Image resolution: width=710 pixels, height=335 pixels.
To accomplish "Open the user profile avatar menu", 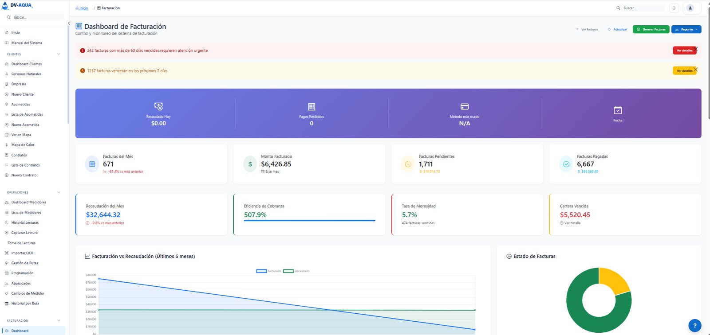I will point(690,8).
